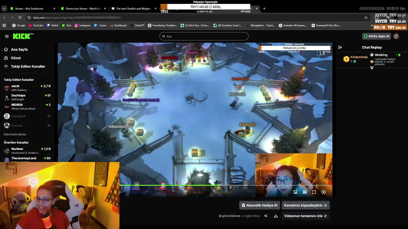408x229 pixels.
Task: Open Arabalar McQueen bookmark
Action: coord(293,25)
